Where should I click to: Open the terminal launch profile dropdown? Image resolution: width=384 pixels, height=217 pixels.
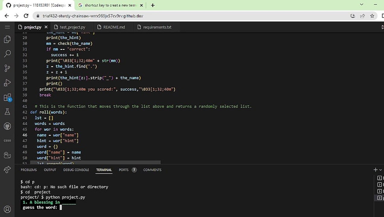pos(380,170)
